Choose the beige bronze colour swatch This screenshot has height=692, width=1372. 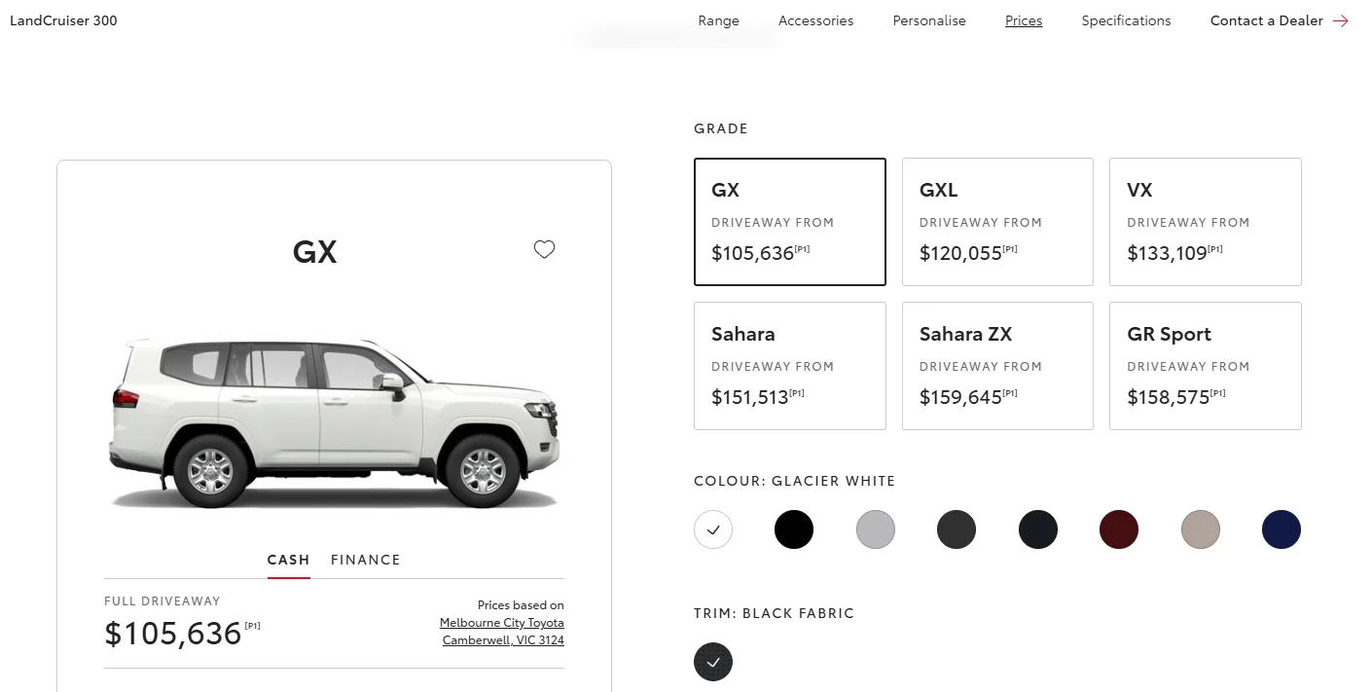(x=1200, y=529)
